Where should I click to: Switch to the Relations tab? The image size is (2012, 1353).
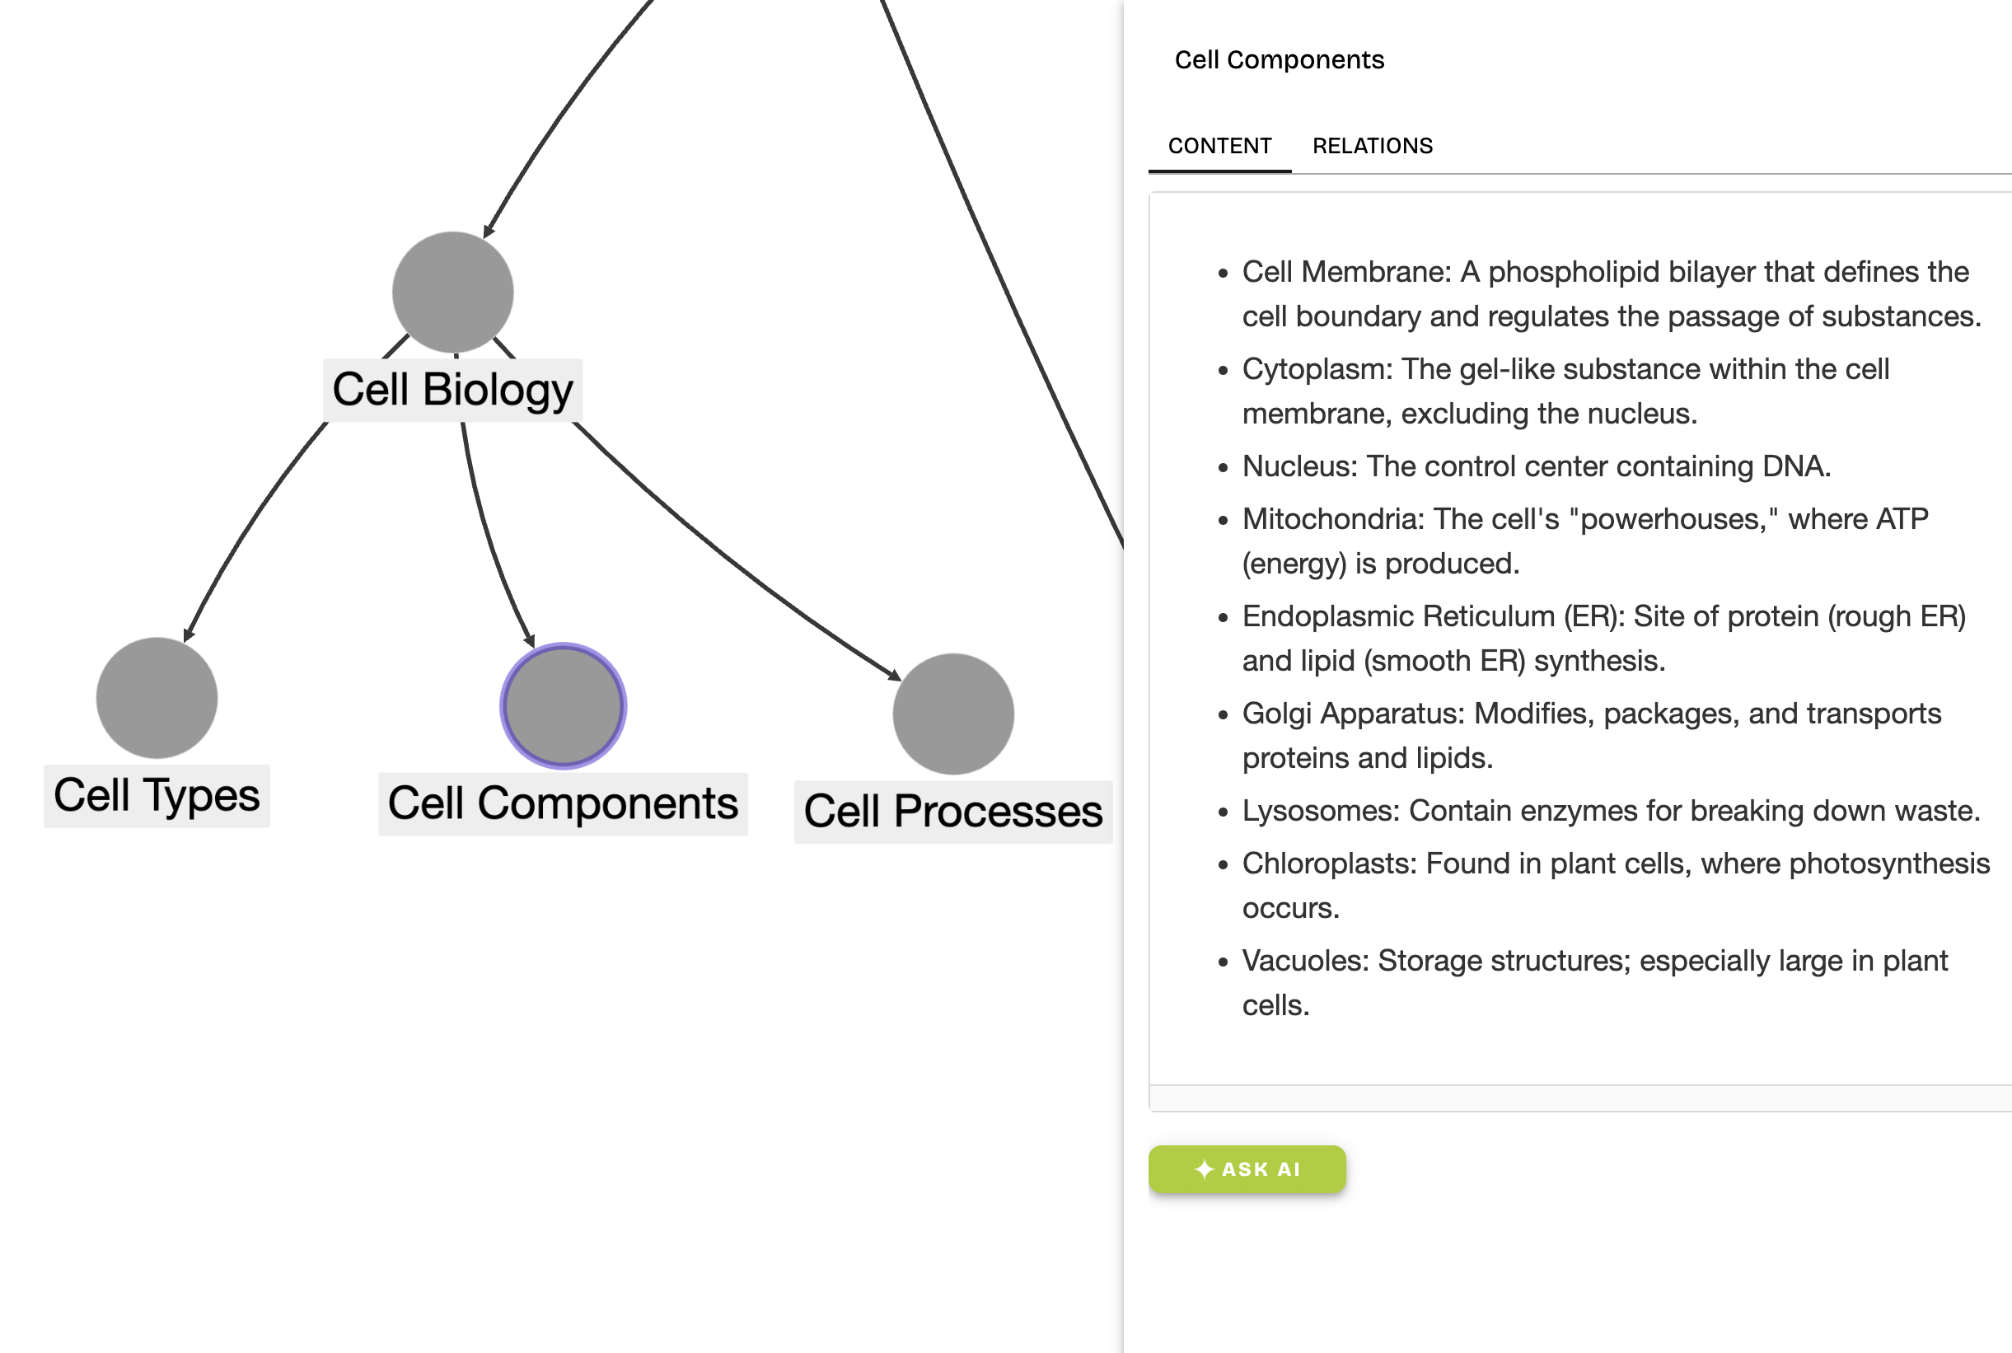pyautogui.click(x=1373, y=146)
